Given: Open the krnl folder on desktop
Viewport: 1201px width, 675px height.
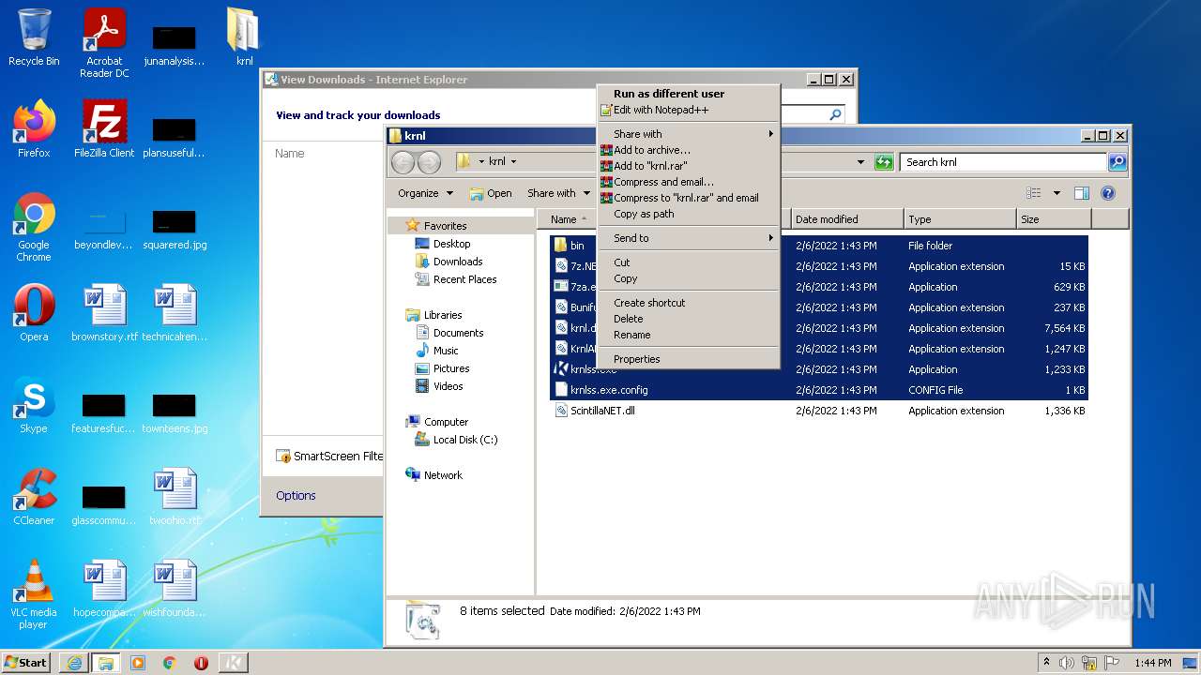Looking at the screenshot, I should click(x=244, y=37).
